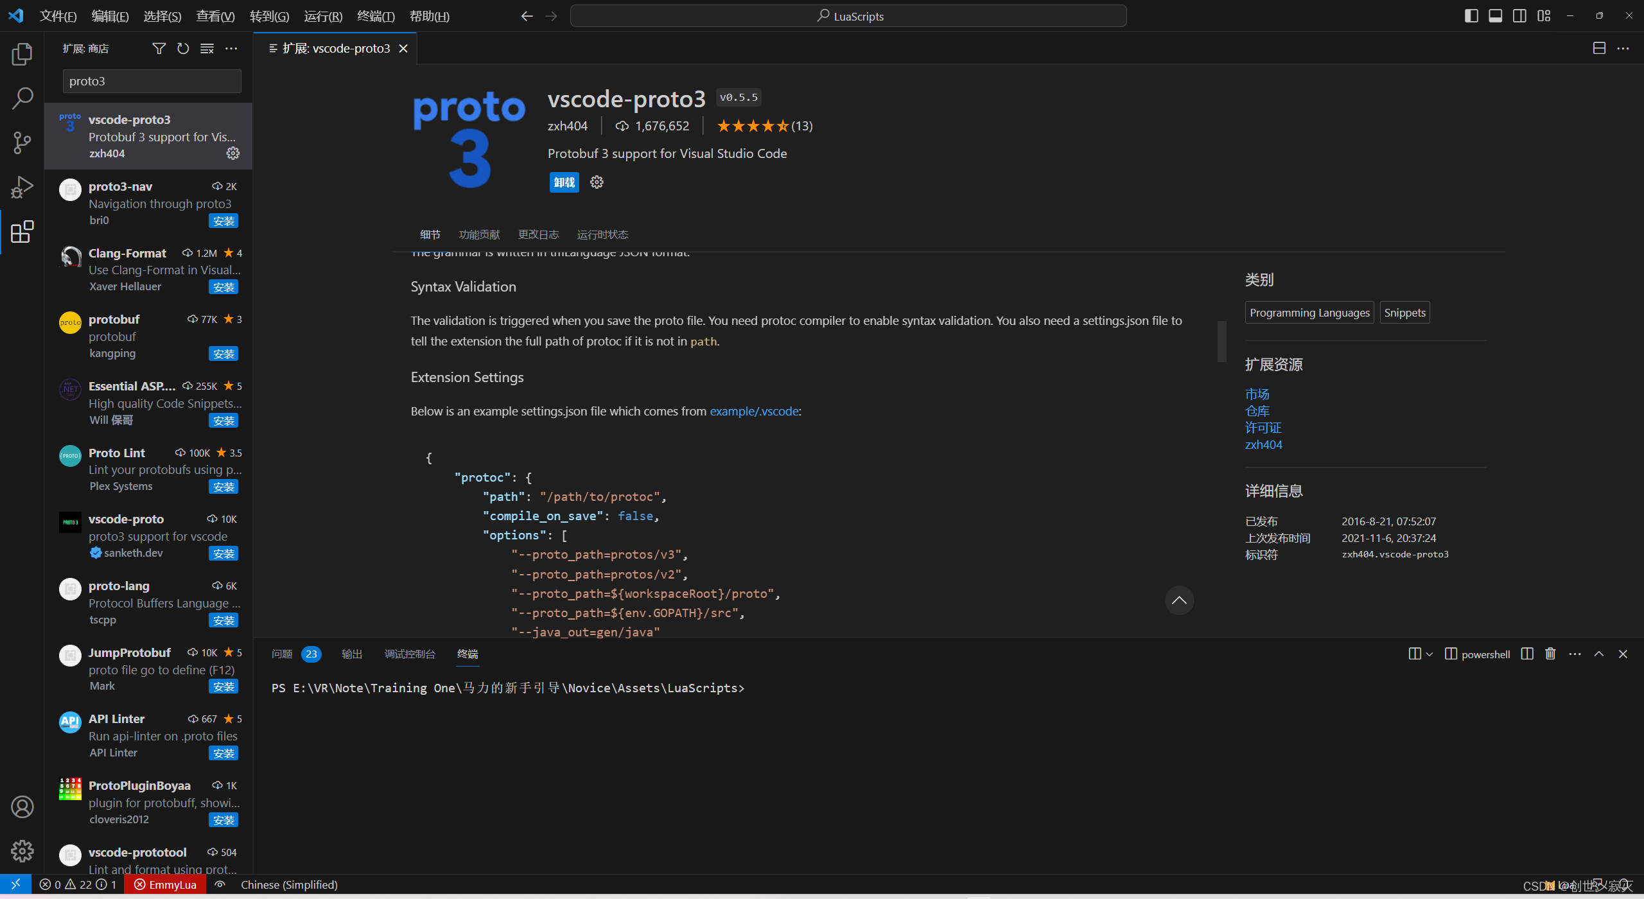Open the Explorer view in activity bar

click(x=22, y=54)
